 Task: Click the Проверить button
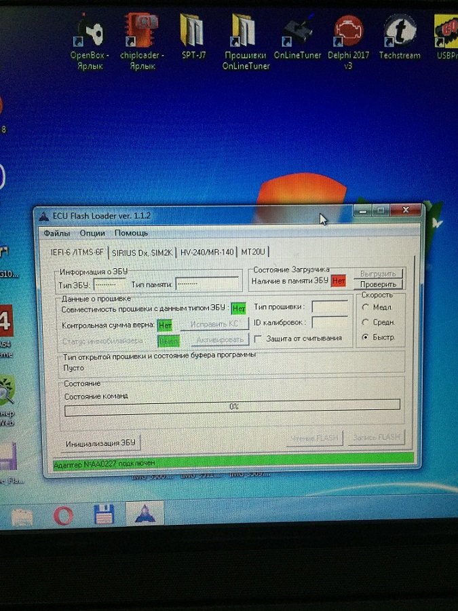(378, 284)
